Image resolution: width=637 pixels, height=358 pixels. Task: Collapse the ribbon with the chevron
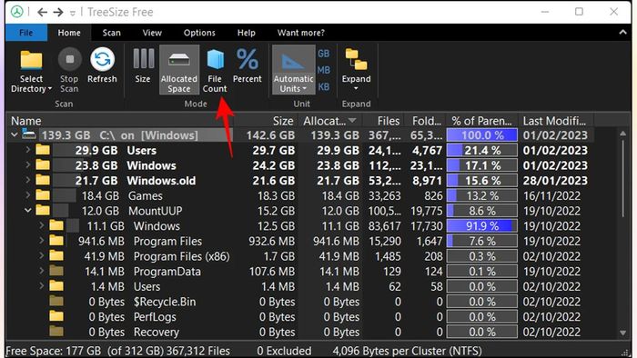[622, 33]
